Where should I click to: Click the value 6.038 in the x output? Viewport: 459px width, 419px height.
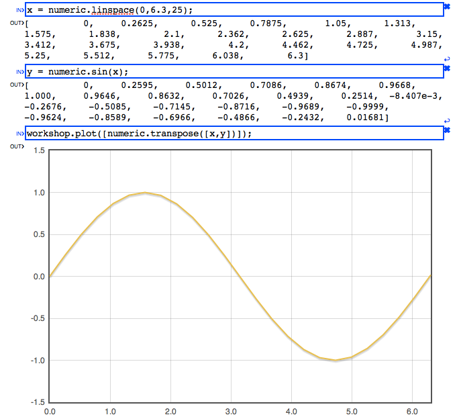[227, 56]
